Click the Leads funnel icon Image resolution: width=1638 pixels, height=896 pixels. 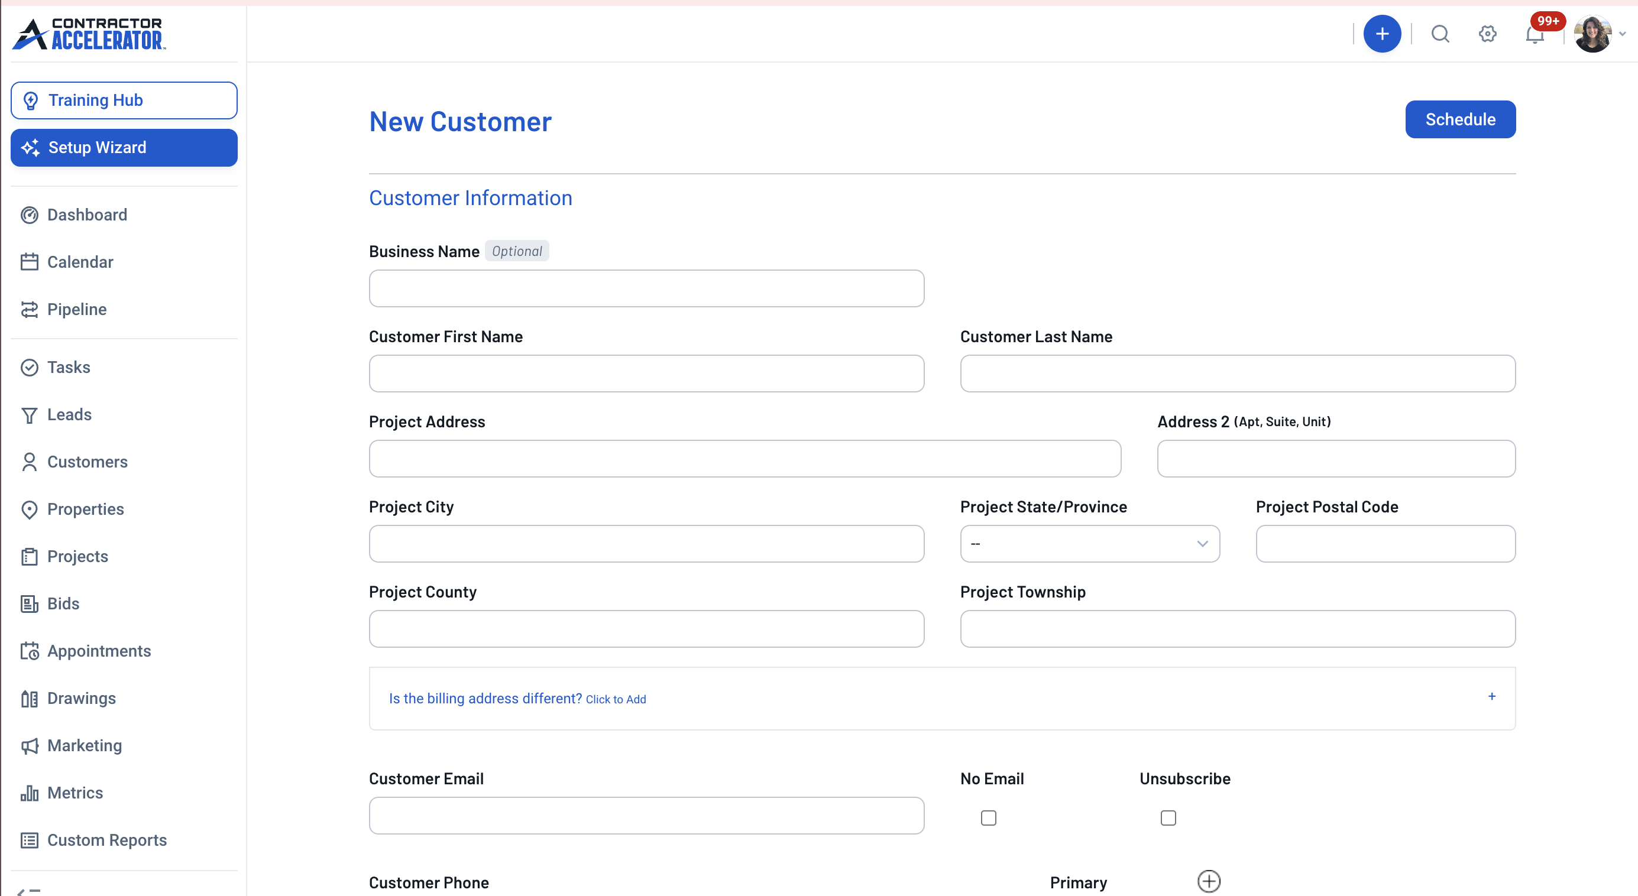pyautogui.click(x=29, y=415)
